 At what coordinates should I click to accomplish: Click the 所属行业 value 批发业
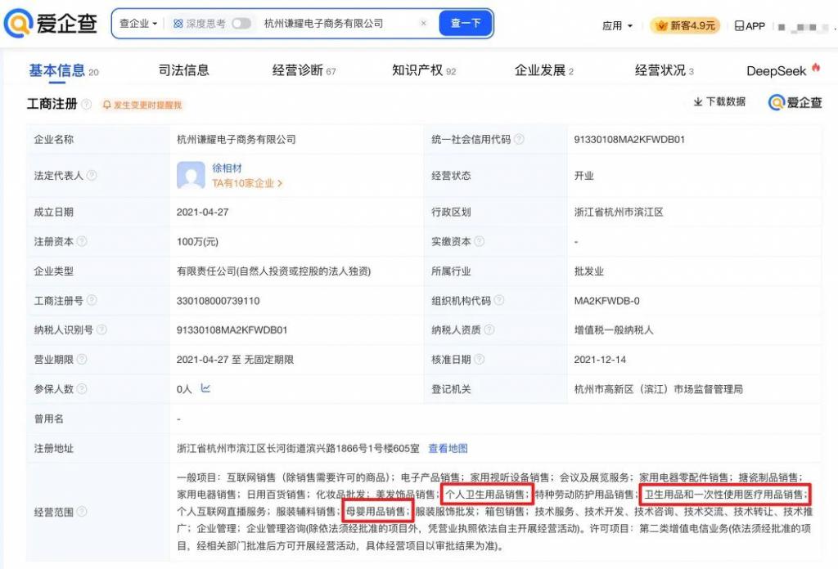pos(588,271)
